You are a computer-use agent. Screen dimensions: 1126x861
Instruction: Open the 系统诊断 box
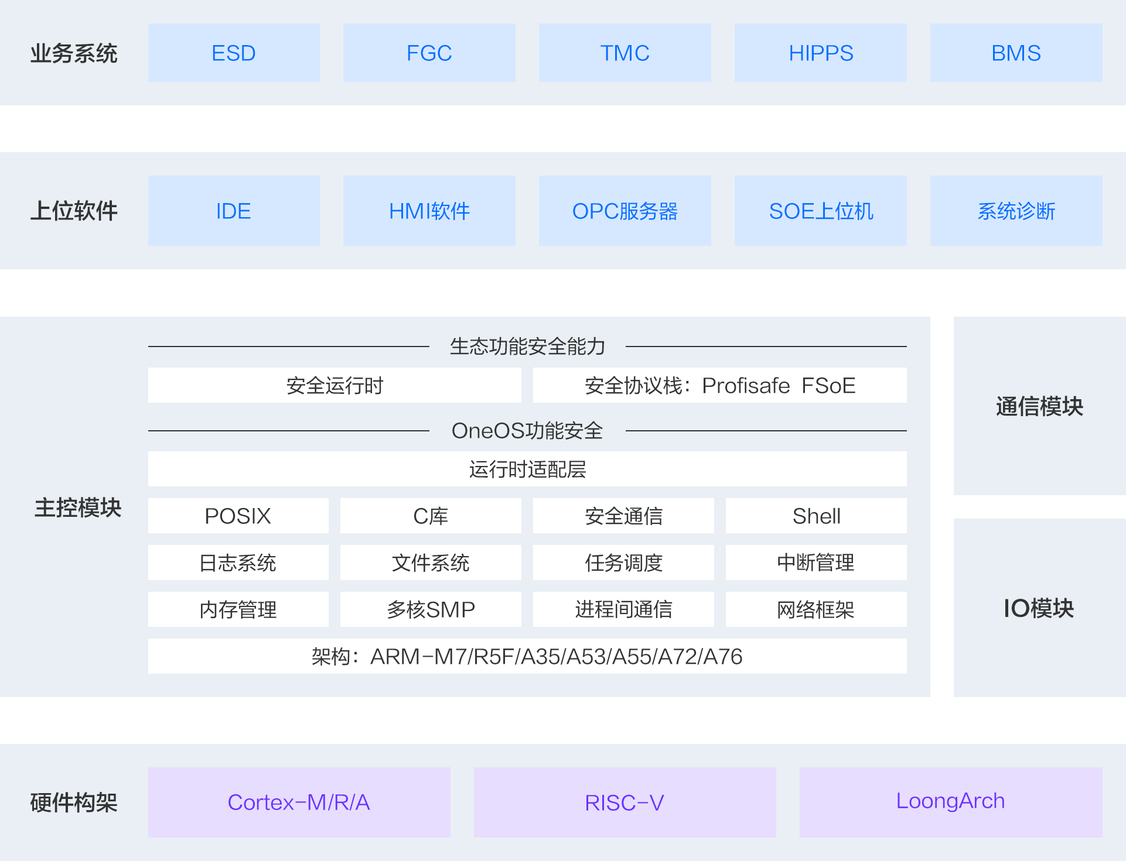click(x=1016, y=211)
